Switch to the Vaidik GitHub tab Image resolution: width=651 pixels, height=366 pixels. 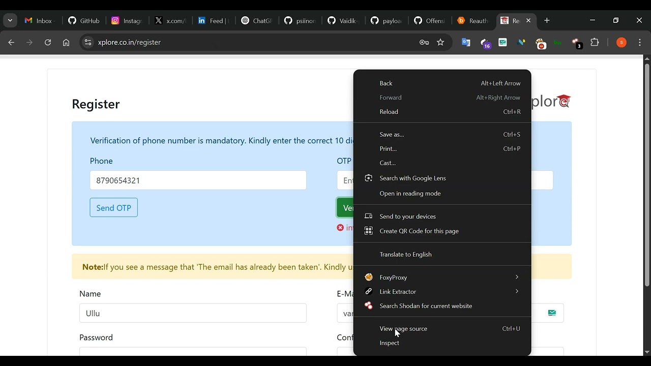pyautogui.click(x=344, y=20)
